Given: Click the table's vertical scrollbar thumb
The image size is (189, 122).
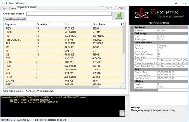Looking at the screenshot, I should [x=124, y=40].
